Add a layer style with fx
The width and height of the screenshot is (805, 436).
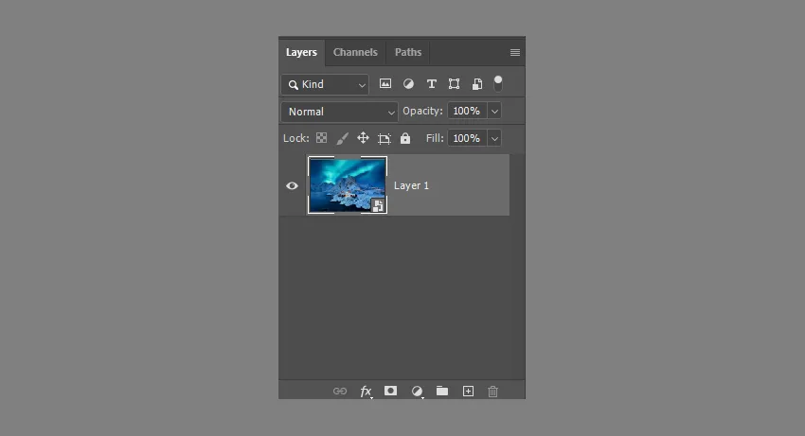[x=366, y=392]
